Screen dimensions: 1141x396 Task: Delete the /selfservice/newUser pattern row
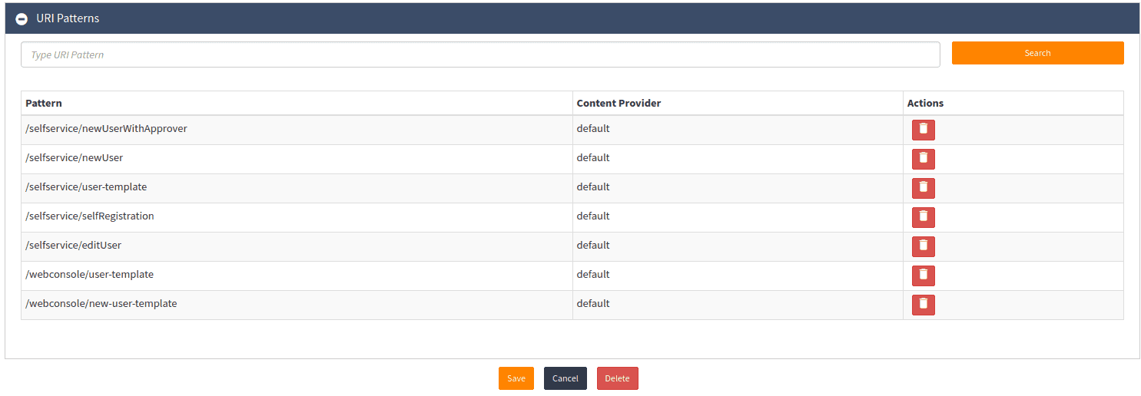923,159
